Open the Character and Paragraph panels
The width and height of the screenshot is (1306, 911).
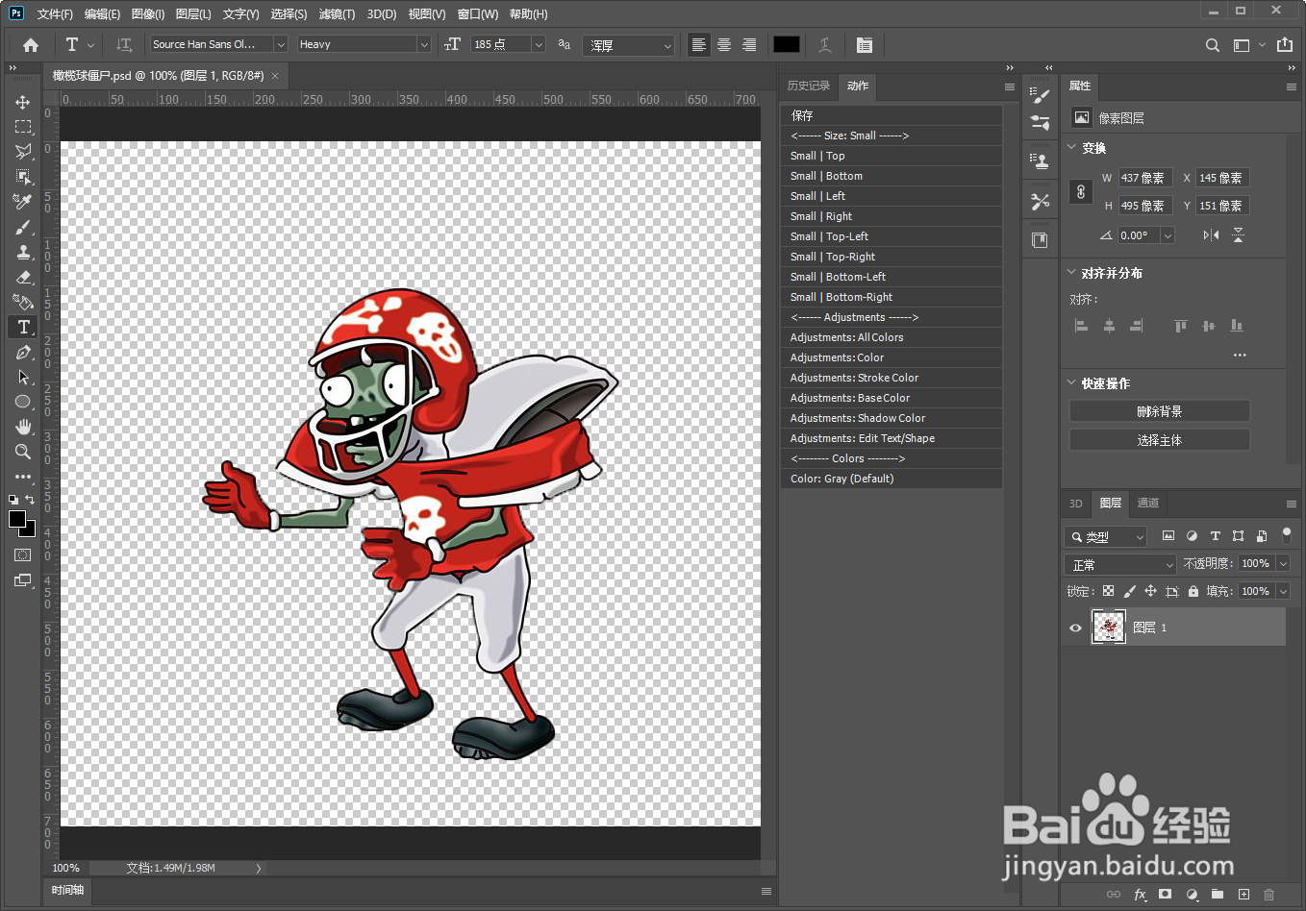coord(865,45)
